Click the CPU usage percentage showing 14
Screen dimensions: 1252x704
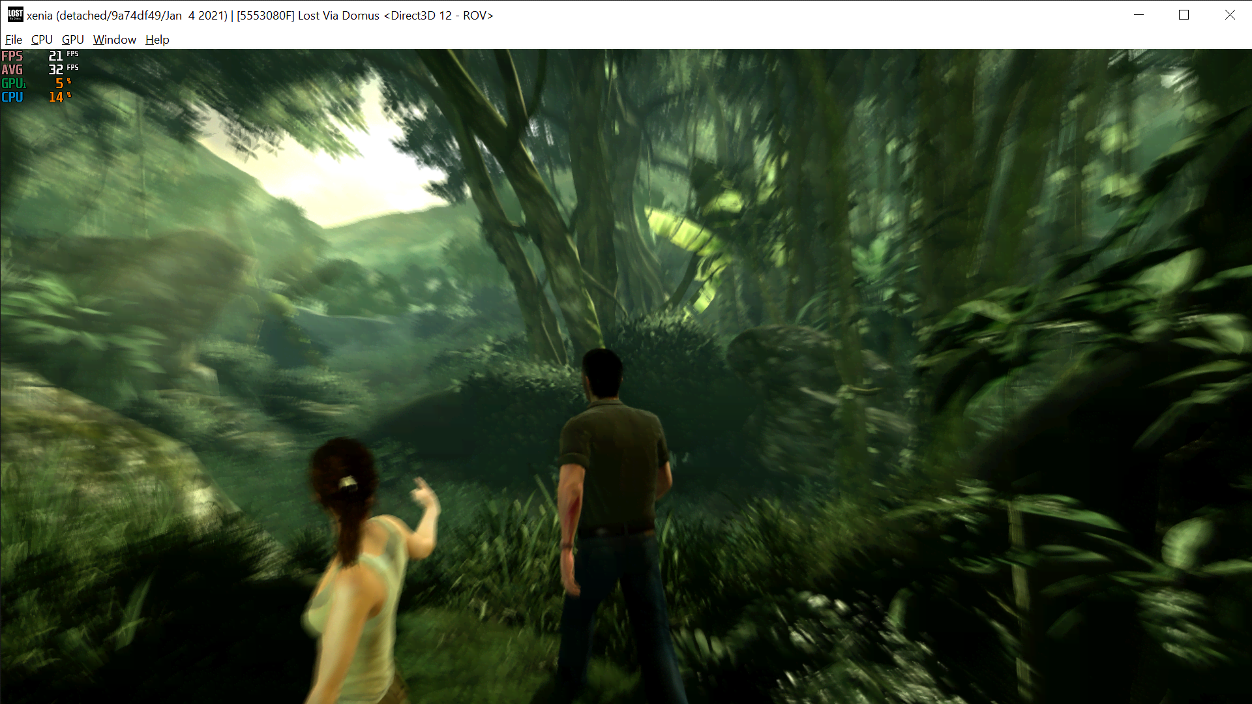55,96
